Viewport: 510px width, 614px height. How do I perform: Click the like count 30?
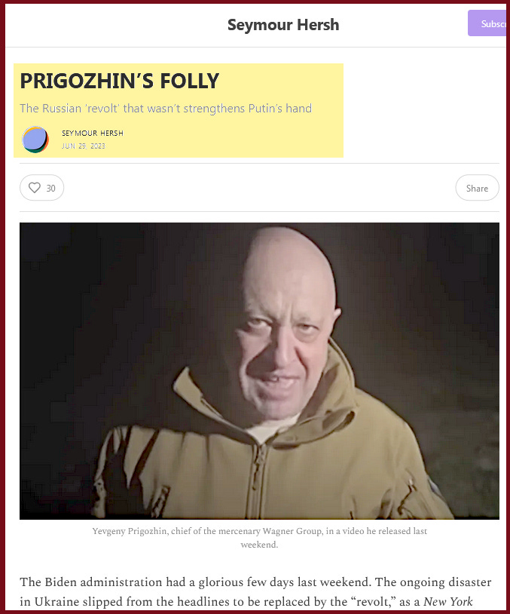pyautogui.click(x=50, y=189)
